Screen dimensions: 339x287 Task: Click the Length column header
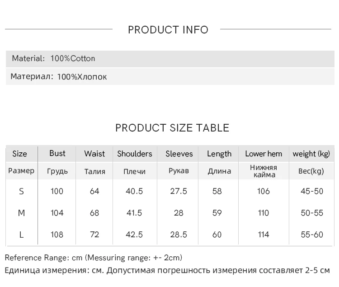point(219,154)
